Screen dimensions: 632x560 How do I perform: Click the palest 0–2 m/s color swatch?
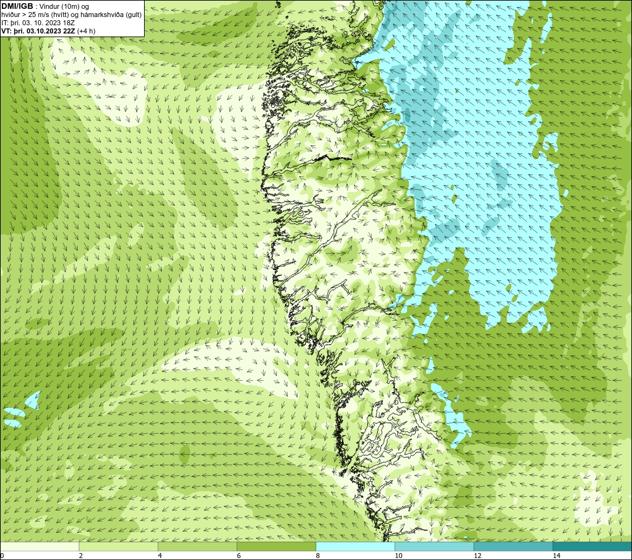click(x=39, y=546)
